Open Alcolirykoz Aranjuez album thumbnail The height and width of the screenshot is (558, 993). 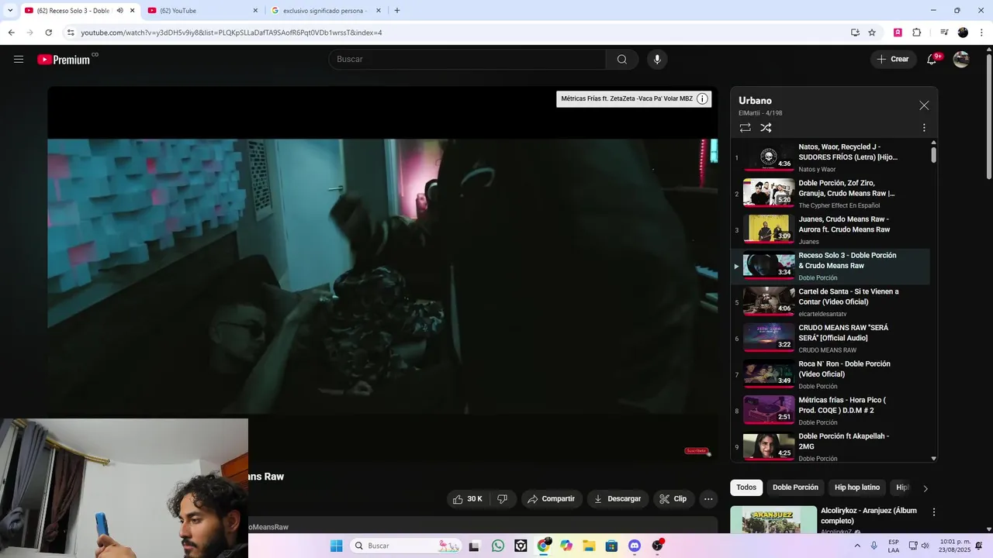point(773,519)
